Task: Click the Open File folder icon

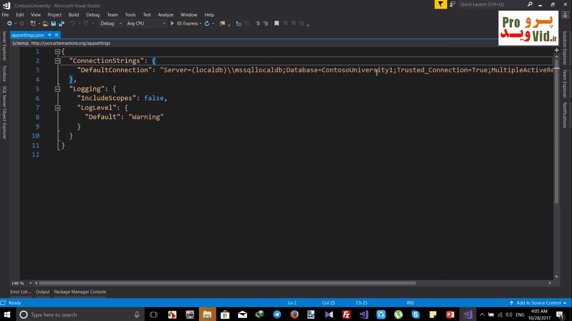Action: (45, 23)
